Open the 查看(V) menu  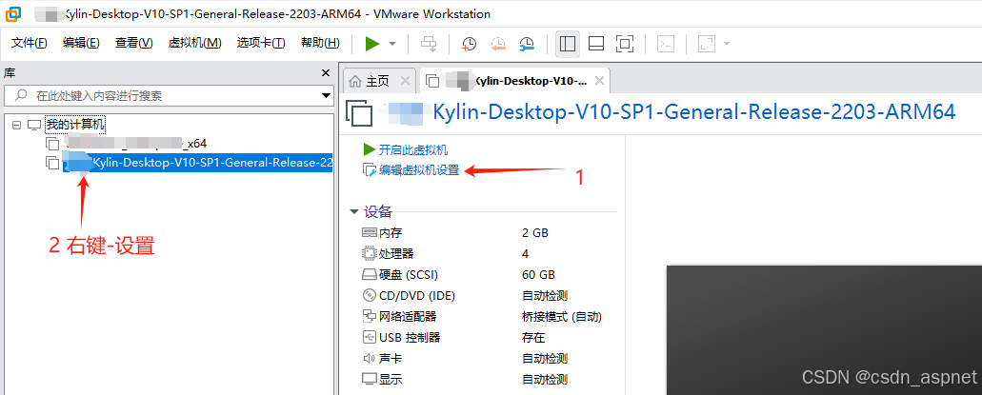coord(134,43)
